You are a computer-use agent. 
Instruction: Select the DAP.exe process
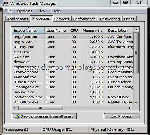coord(72,57)
